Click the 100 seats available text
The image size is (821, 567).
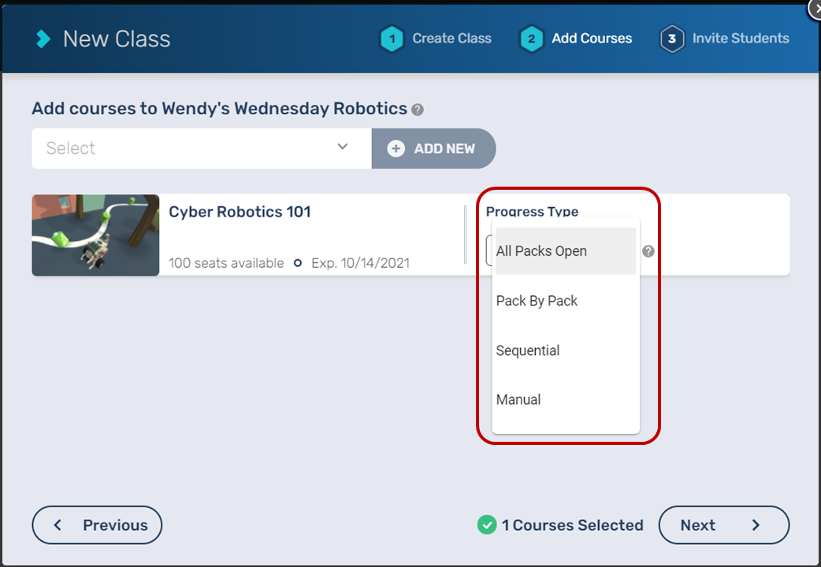[226, 263]
